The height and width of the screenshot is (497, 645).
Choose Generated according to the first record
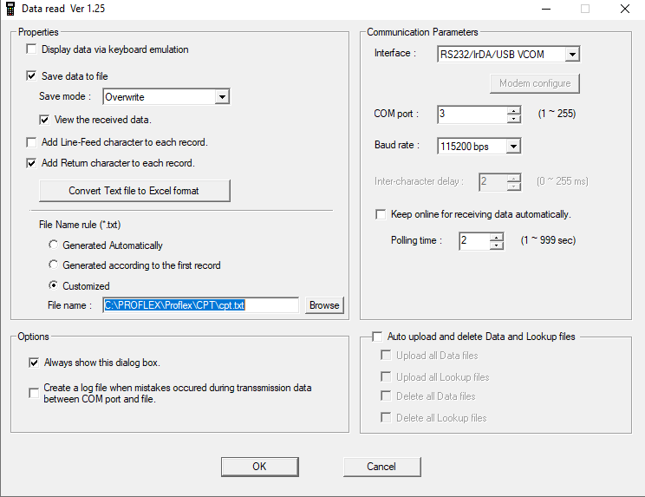tap(54, 265)
